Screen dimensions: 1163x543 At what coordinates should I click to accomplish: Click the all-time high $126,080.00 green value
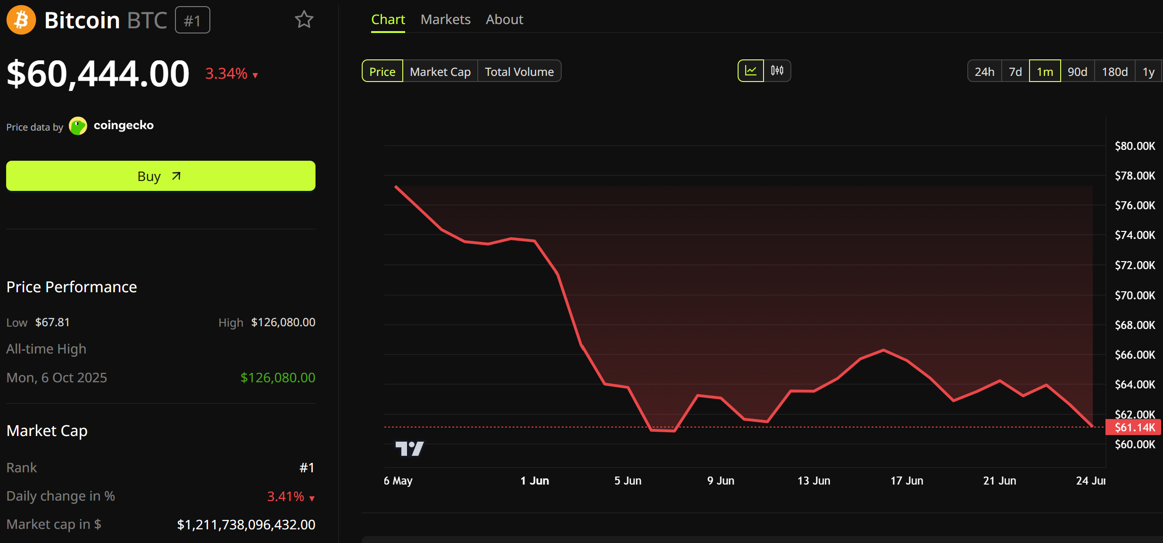[x=278, y=378]
